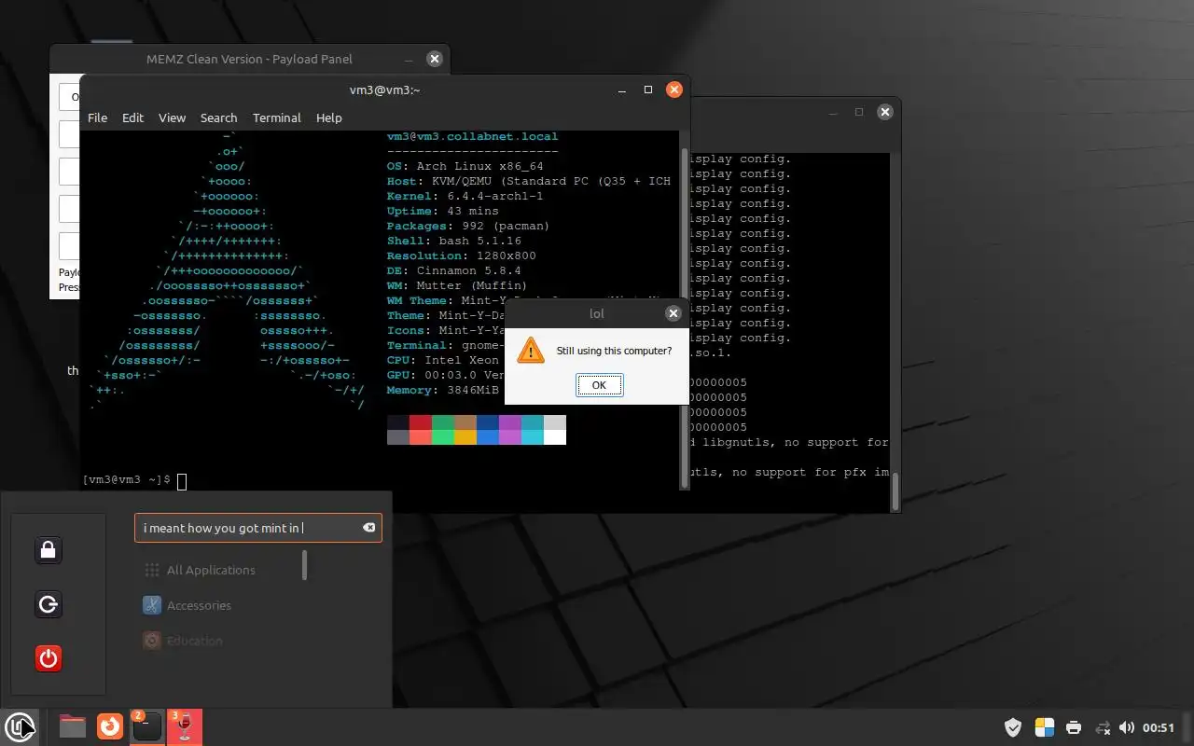Click the 'Packages: 992 (pacman)' line

[468, 226]
